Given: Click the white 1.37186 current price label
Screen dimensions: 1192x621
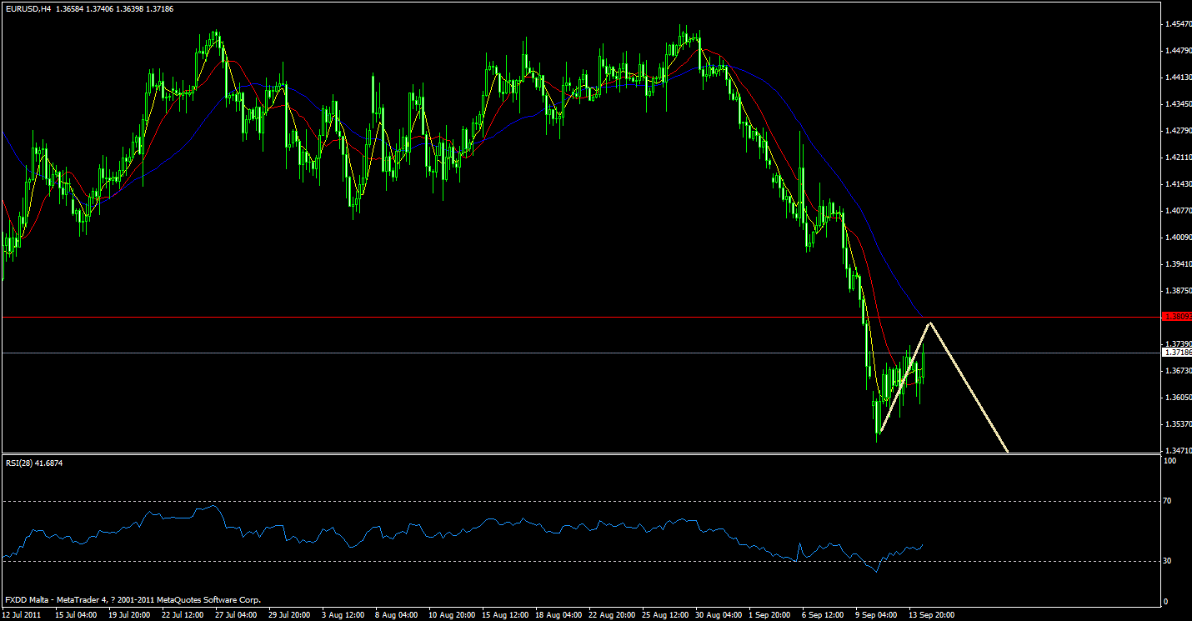Looking at the screenshot, I should click(x=1175, y=353).
